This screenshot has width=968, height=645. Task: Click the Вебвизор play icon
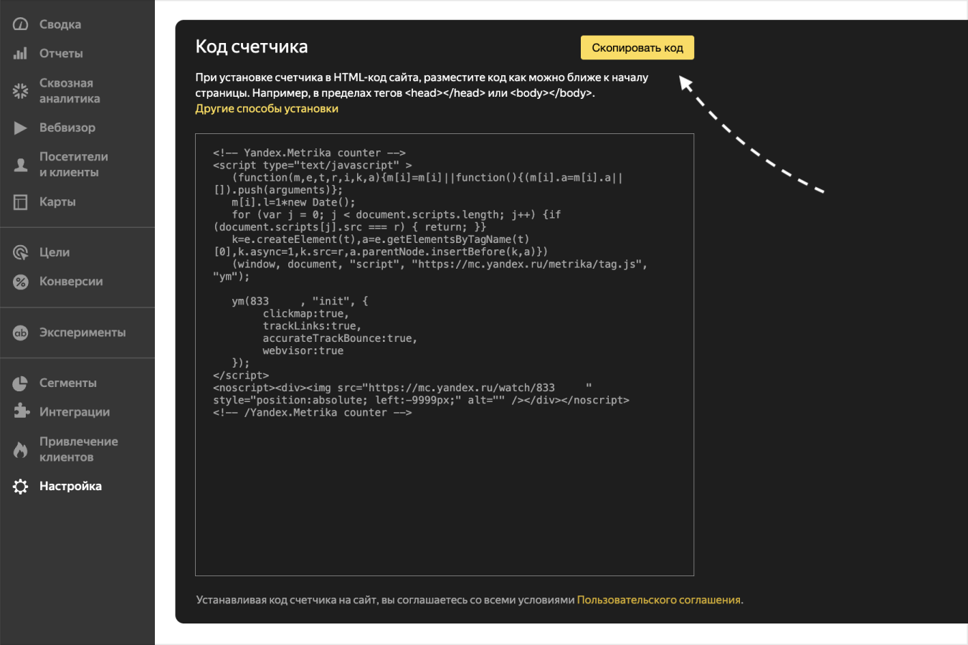[x=20, y=128]
